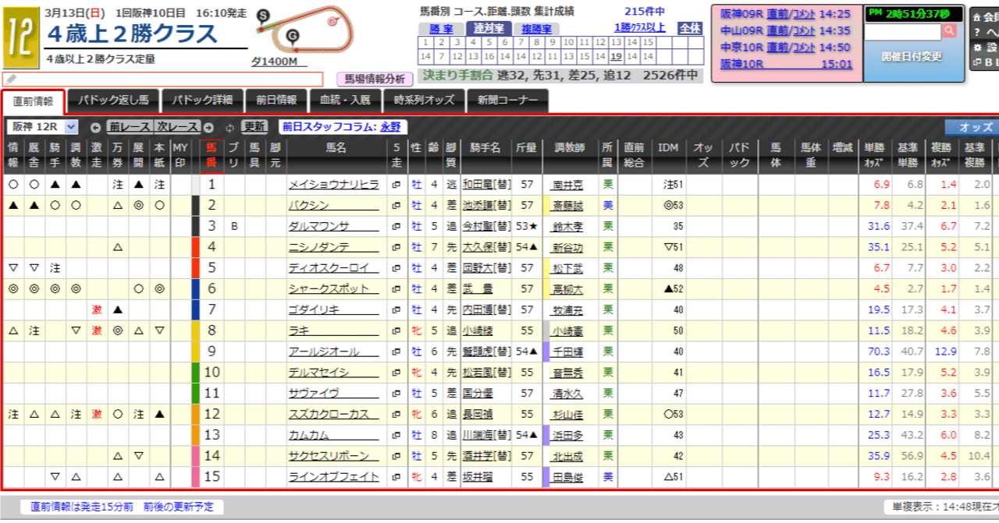Click the pencil memo icon at top left
Image resolution: width=999 pixels, height=523 pixels.
click(11, 79)
